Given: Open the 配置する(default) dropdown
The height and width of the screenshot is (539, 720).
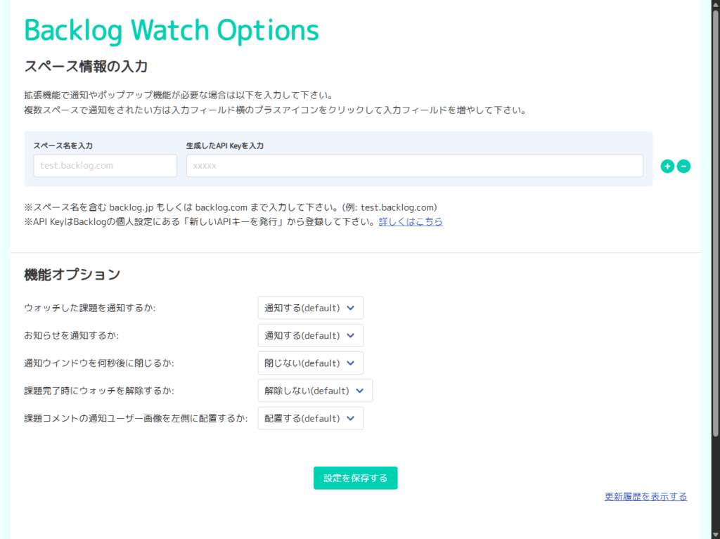Looking at the screenshot, I should (x=310, y=418).
